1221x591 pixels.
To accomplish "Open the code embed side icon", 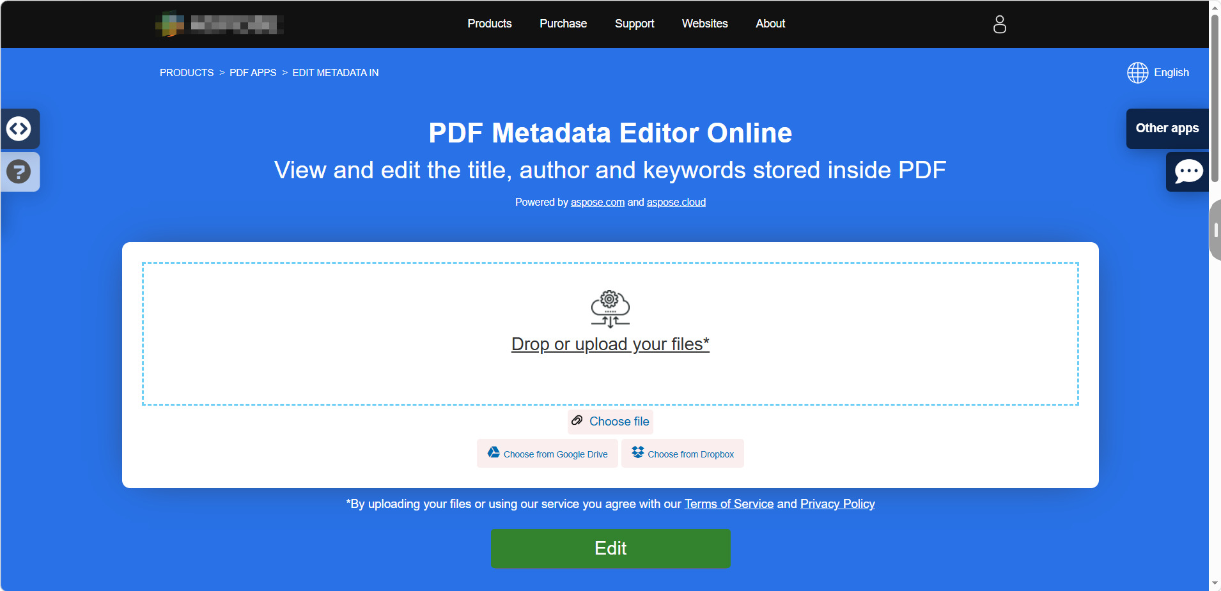I will pyautogui.click(x=19, y=128).
